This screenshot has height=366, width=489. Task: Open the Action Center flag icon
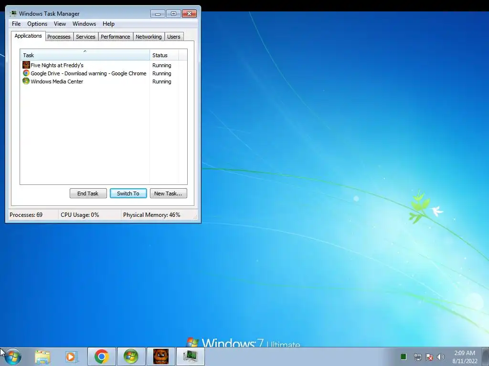tap(429, 356)
